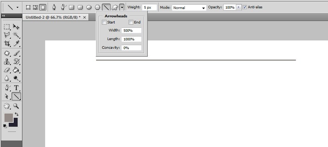
Task: Switch to the Untitled-2 document tab
Action: tap(53, 17)
